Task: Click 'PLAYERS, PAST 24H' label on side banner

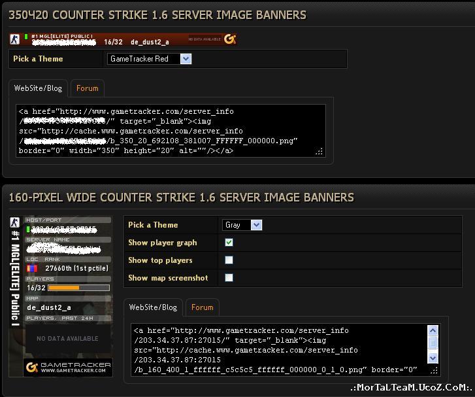Action: pyautogui.click(x=59, y=318)
